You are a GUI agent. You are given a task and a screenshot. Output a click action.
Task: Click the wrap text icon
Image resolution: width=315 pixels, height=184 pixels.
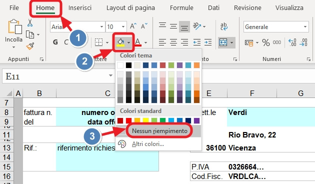[224, 26]
